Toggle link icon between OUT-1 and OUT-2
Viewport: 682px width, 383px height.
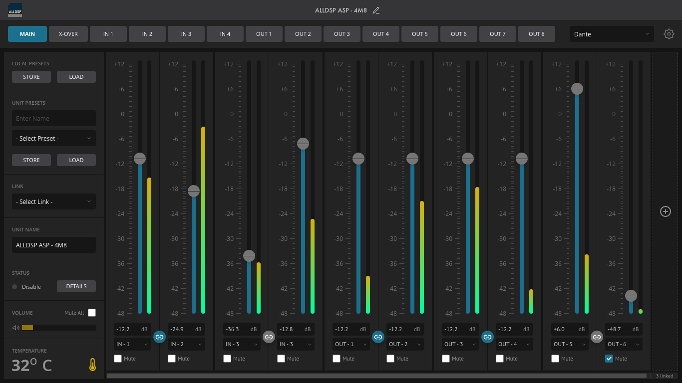(x=378, y=337)
